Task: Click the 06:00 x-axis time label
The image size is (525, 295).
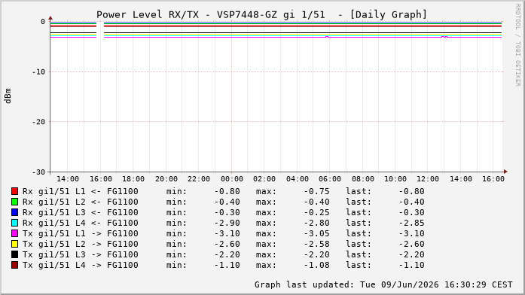Action: [330, 179]
